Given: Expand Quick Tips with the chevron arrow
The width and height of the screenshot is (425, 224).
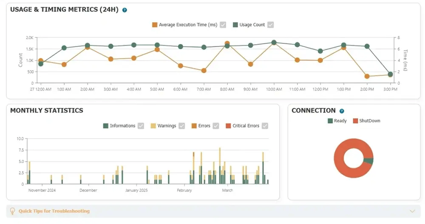Looking at the screenshot, I should click(x=411, y=211).
